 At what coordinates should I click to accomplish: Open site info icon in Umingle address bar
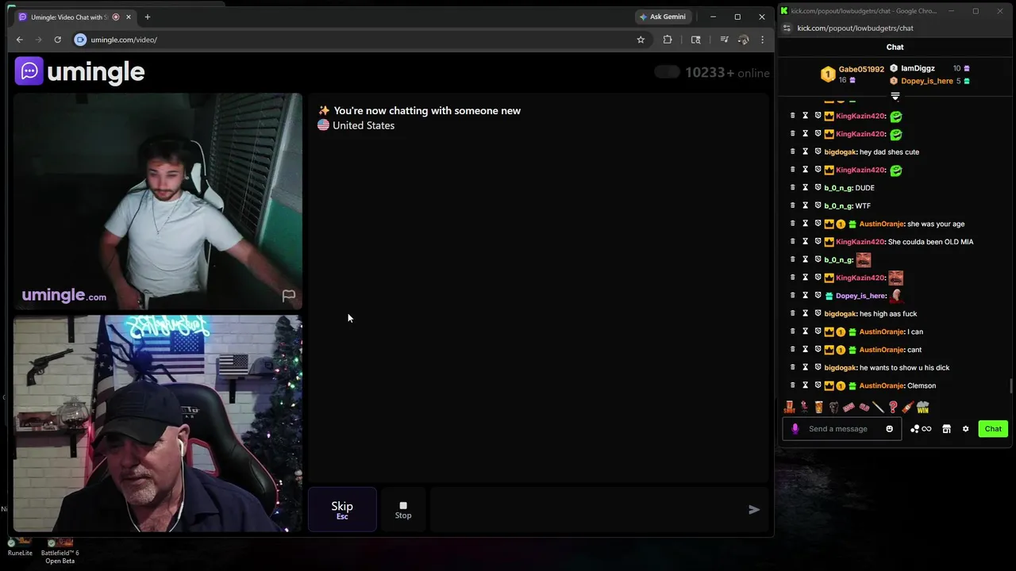click(x=80, y=40)
